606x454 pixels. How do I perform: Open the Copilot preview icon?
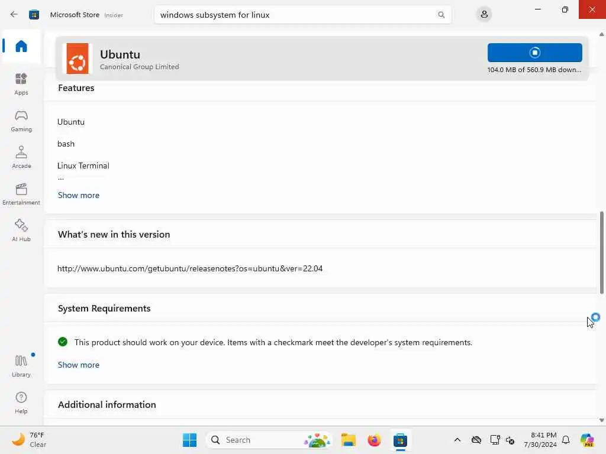click(x=587, y=440)
